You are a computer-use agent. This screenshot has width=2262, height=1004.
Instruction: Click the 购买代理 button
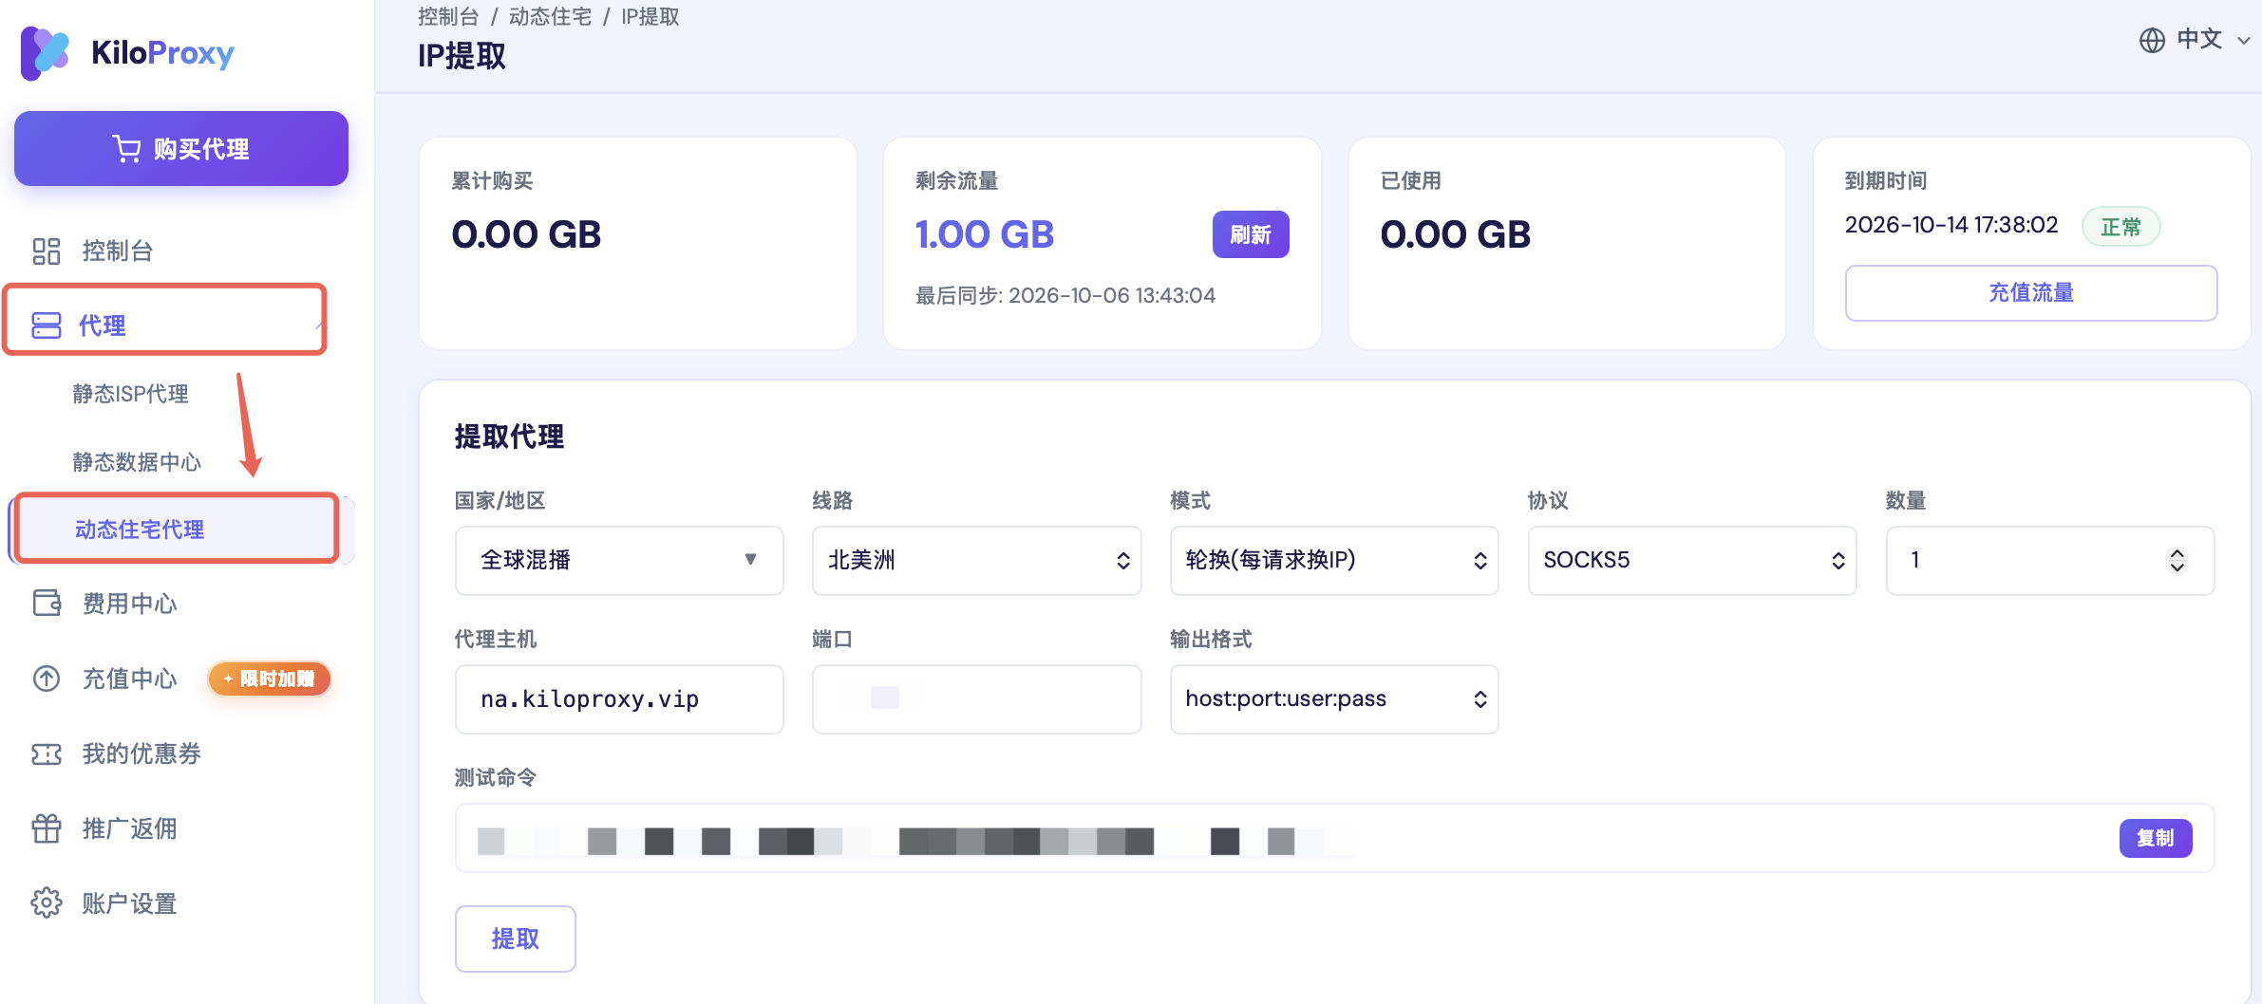coord(180,149)
